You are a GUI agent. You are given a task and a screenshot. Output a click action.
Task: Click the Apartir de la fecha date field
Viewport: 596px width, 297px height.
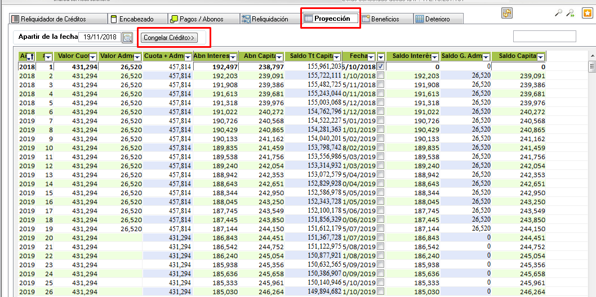coord(99,37)
